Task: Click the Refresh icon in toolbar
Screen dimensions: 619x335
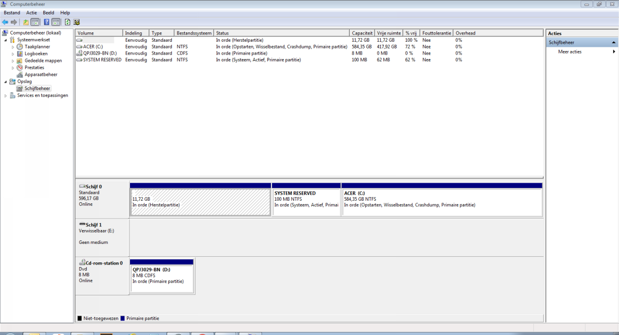Action: 67,22
